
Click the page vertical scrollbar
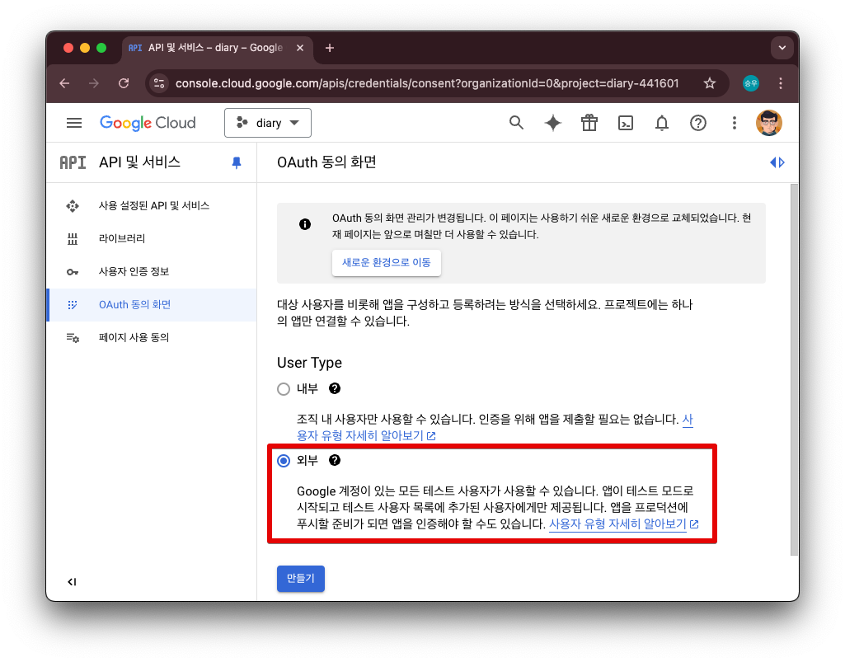tap(794, 370)
